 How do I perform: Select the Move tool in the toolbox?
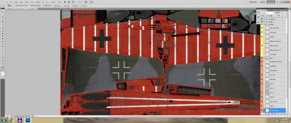[2, 12]
